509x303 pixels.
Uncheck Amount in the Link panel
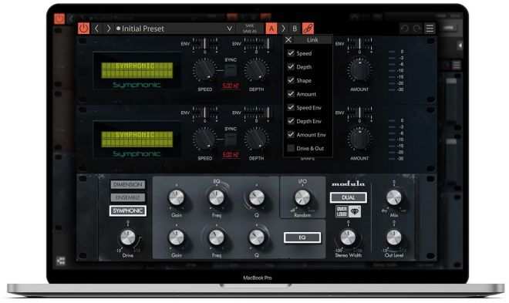click(x=291, y=94)
